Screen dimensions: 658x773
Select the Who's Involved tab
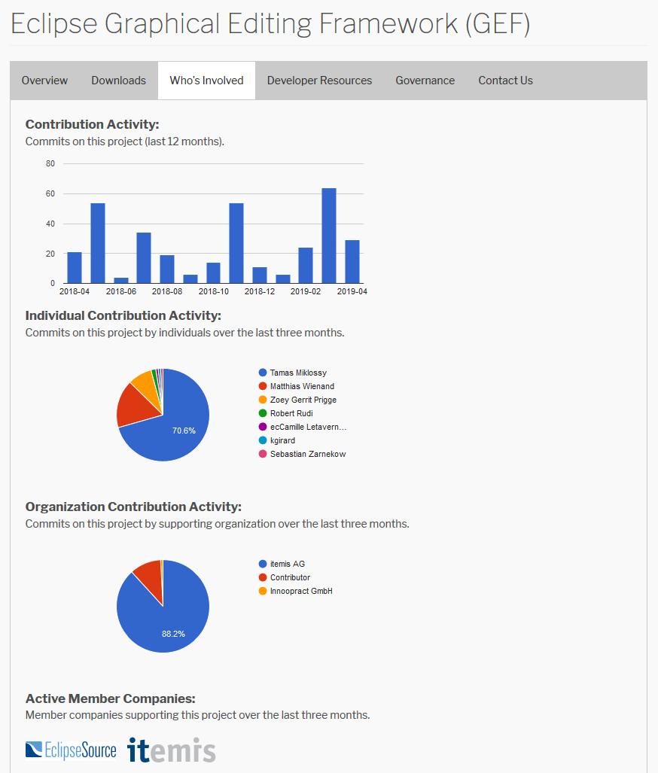click(x=206, y=80)
